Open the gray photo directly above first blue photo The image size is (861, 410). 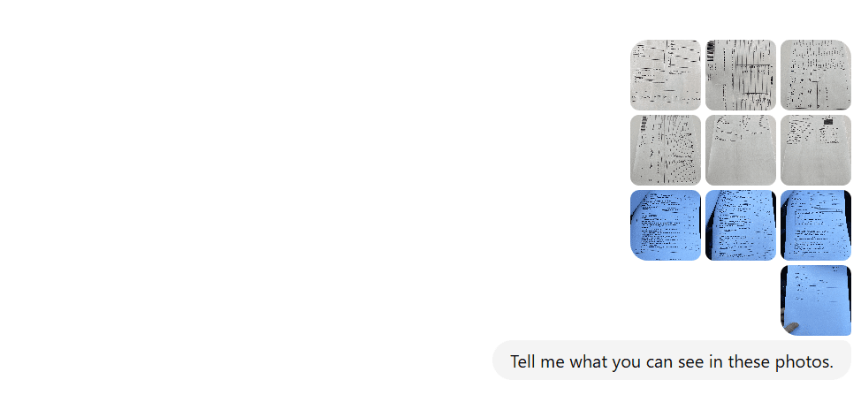point(666,150)
